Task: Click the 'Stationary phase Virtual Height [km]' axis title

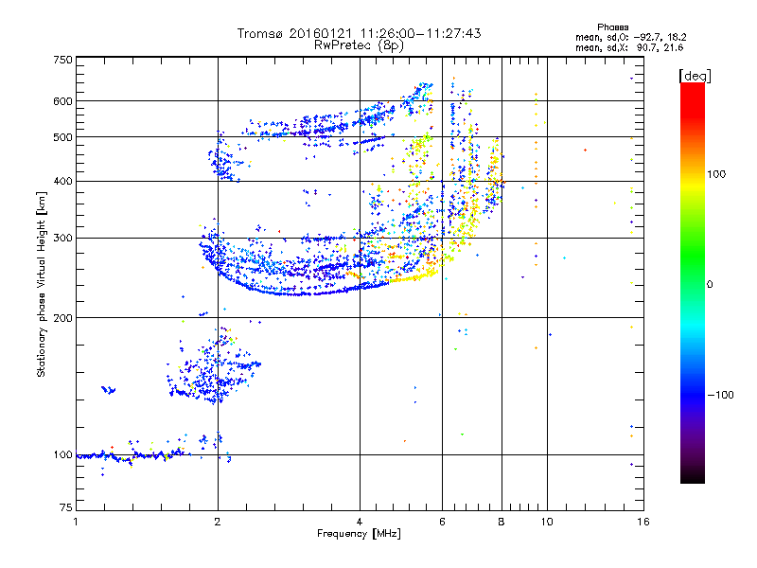Action: coord(42,285)
